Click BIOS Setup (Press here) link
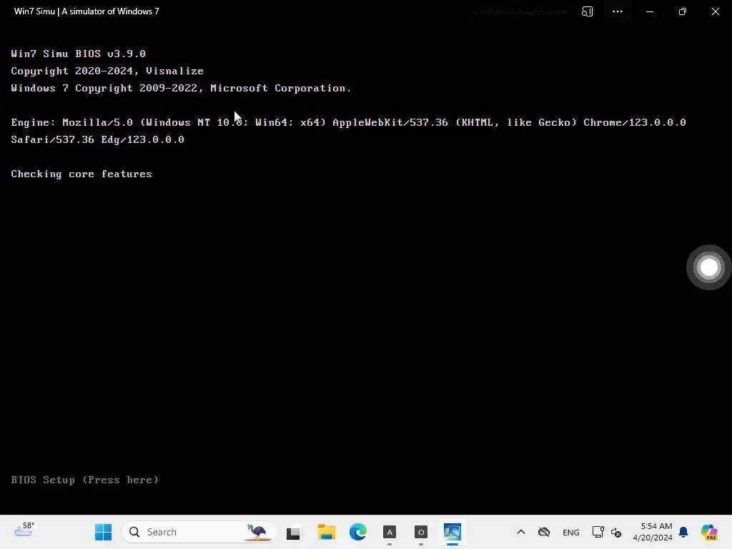732x549 pixels. pos(84,480)
